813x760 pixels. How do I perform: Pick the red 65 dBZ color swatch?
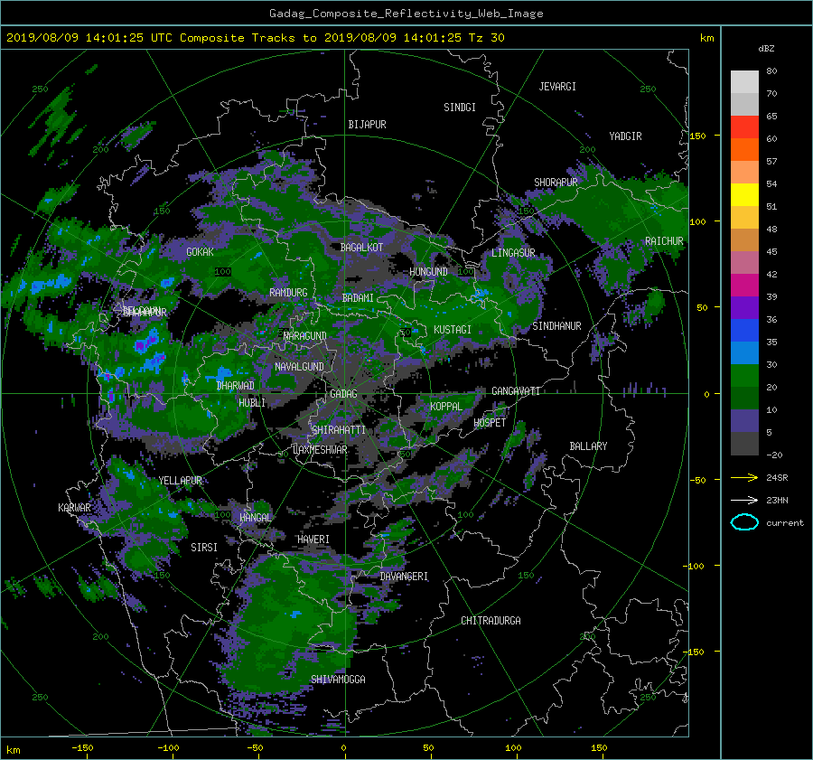[x=744, y=127]
